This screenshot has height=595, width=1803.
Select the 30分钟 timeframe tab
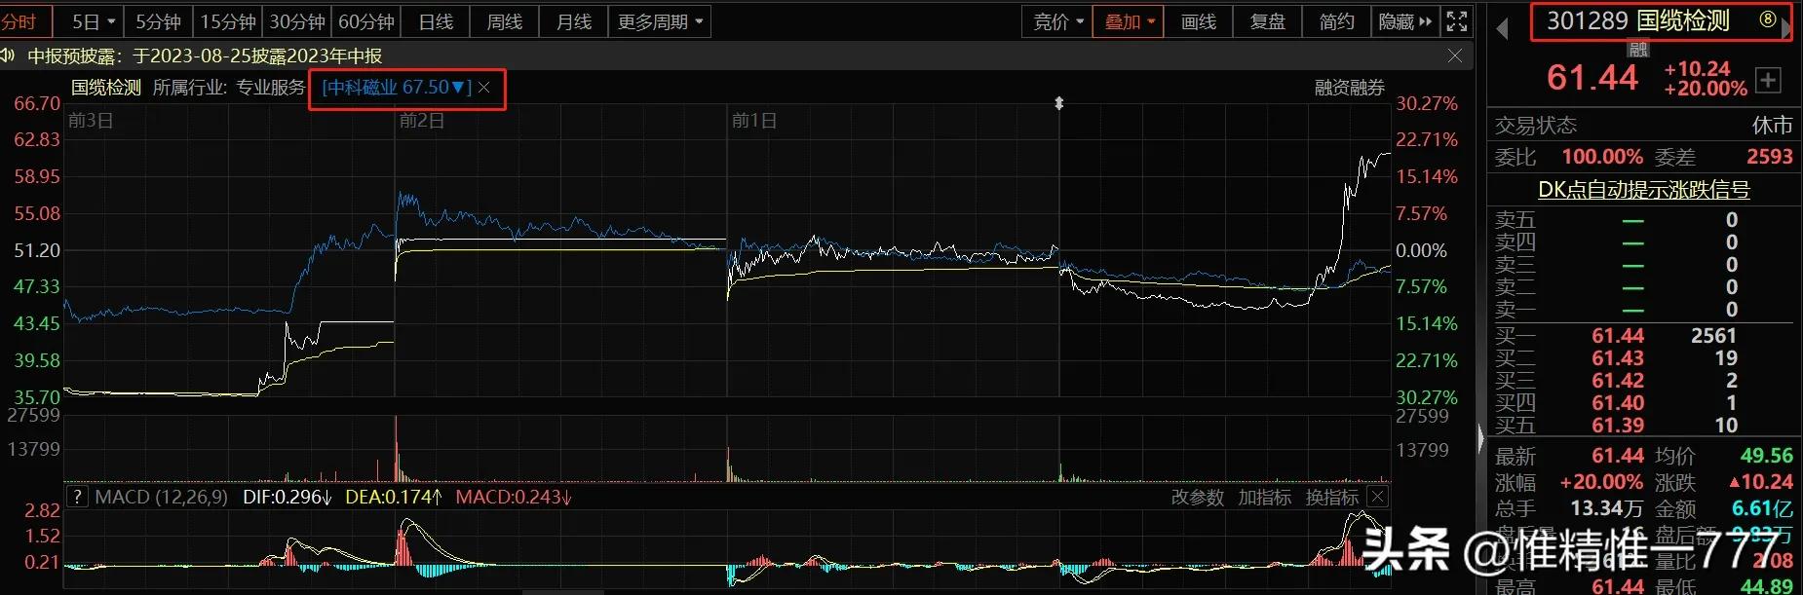pos(296,21)
